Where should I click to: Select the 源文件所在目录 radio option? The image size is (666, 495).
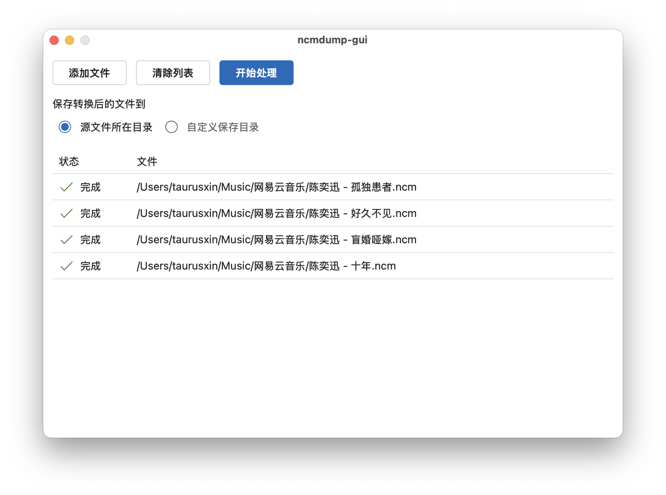pos(65,127)
